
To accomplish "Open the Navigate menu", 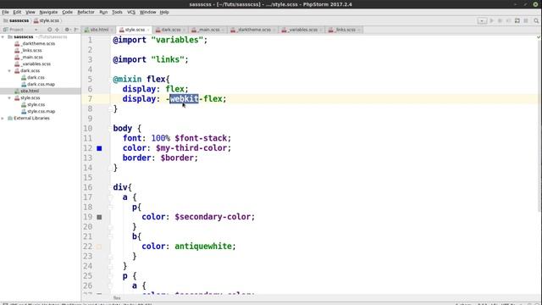I will point(48,12).
